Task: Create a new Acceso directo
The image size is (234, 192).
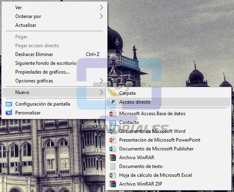Action: point(169,102)
